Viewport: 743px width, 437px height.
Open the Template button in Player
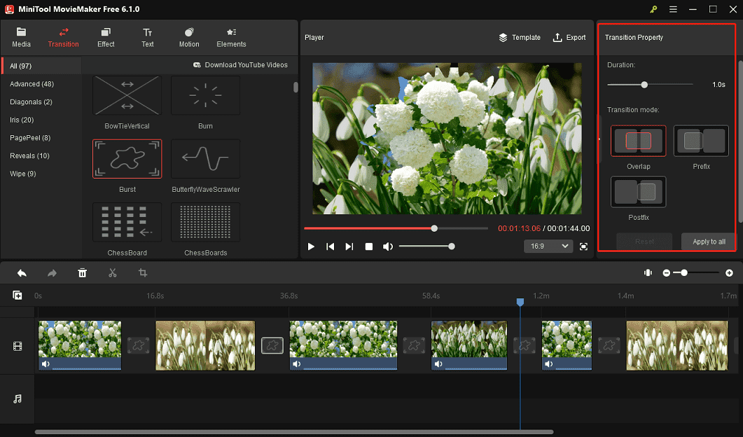pyautogui.click(x=520, y=37)
